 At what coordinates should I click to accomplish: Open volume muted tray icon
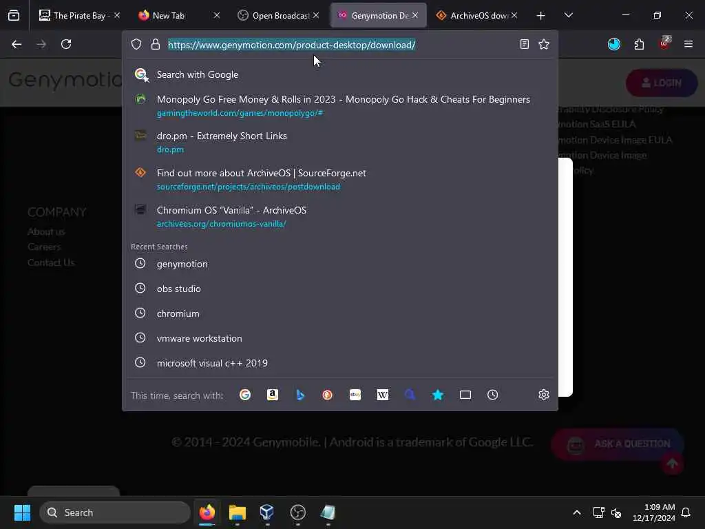coord(616,512)
